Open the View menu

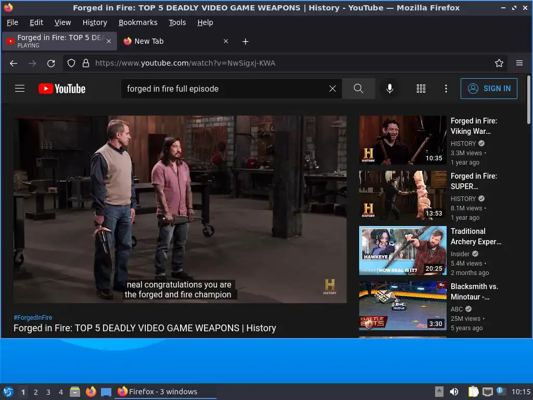coord(62,22)
